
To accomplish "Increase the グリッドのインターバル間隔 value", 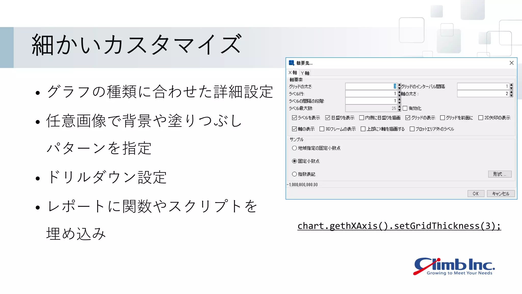I will pyautogui.click(x=511, y=85).
